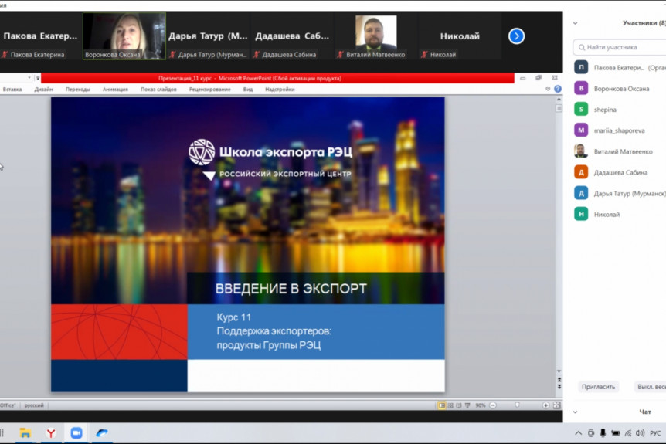The height and width of the screenshot is (444, 666).
Task: Zoom out with the minus button
Action: tap(493, 405)
